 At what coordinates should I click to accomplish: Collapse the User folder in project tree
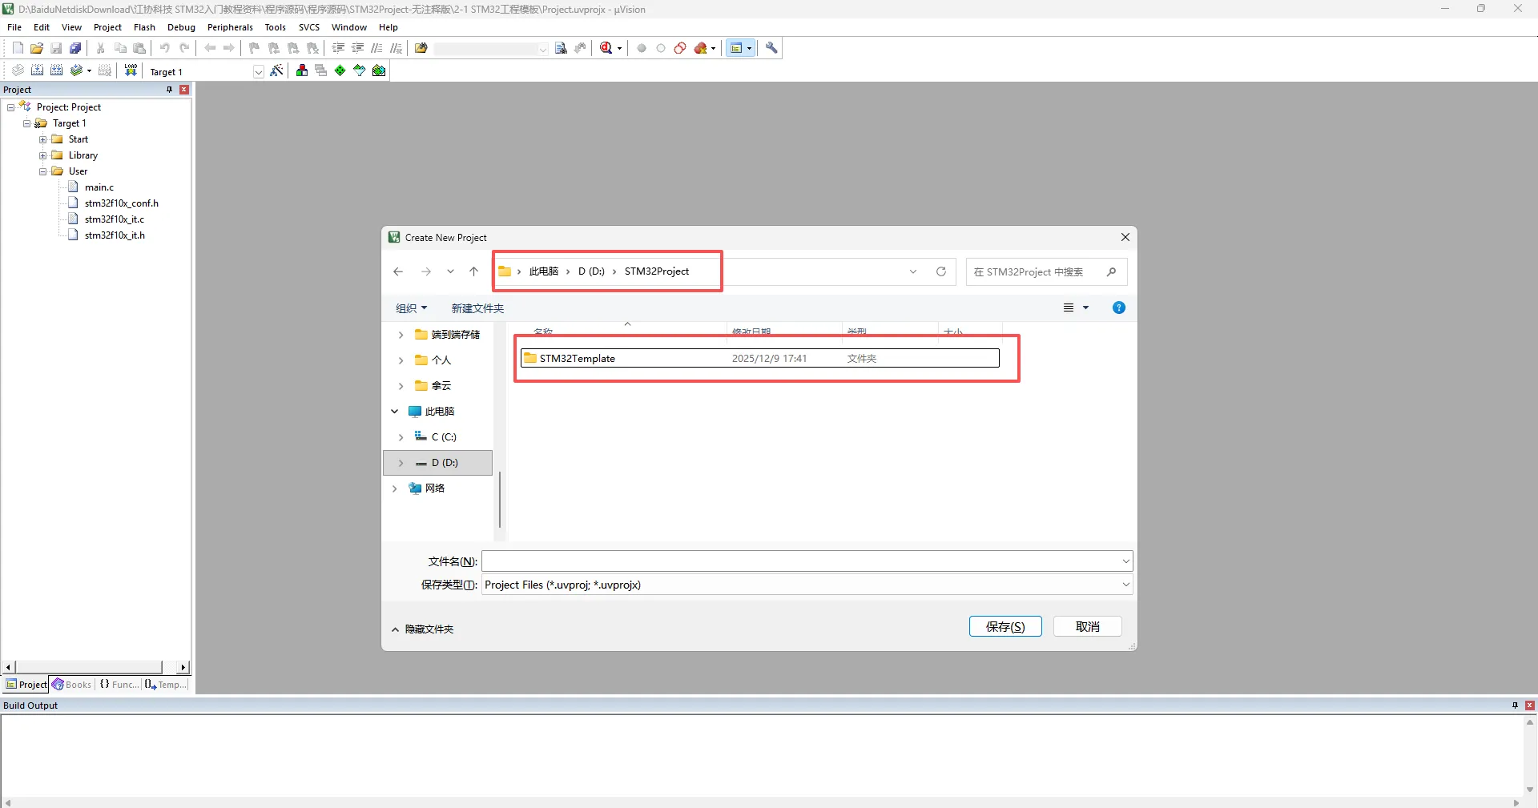43,171
